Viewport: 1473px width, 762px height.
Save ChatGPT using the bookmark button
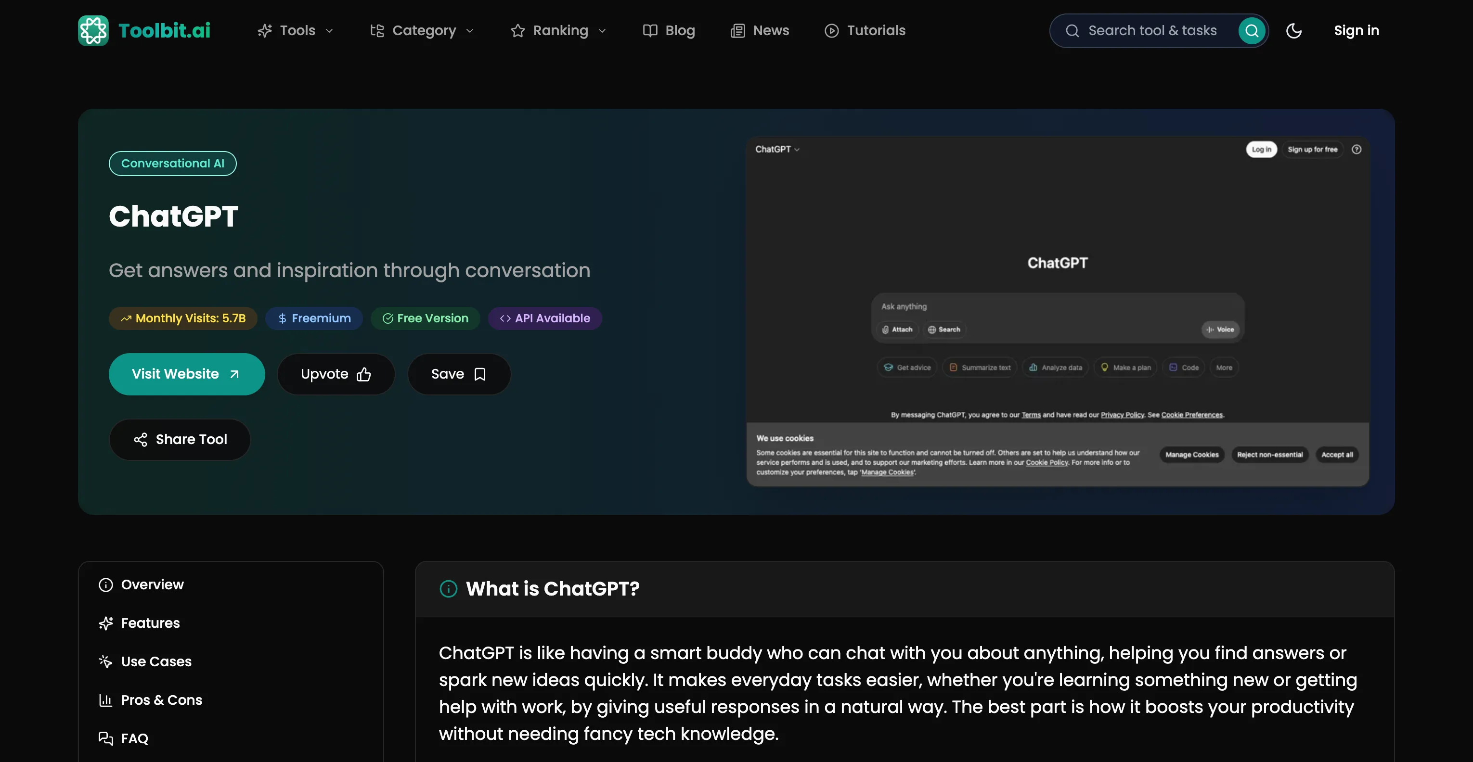[x=459, y=374]
